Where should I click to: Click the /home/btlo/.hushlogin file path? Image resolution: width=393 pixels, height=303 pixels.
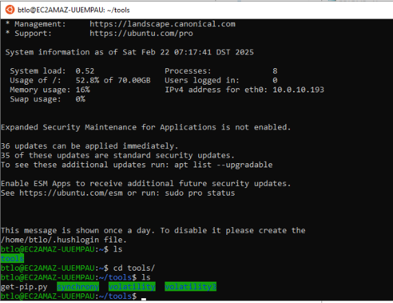[x=50, y=240]
